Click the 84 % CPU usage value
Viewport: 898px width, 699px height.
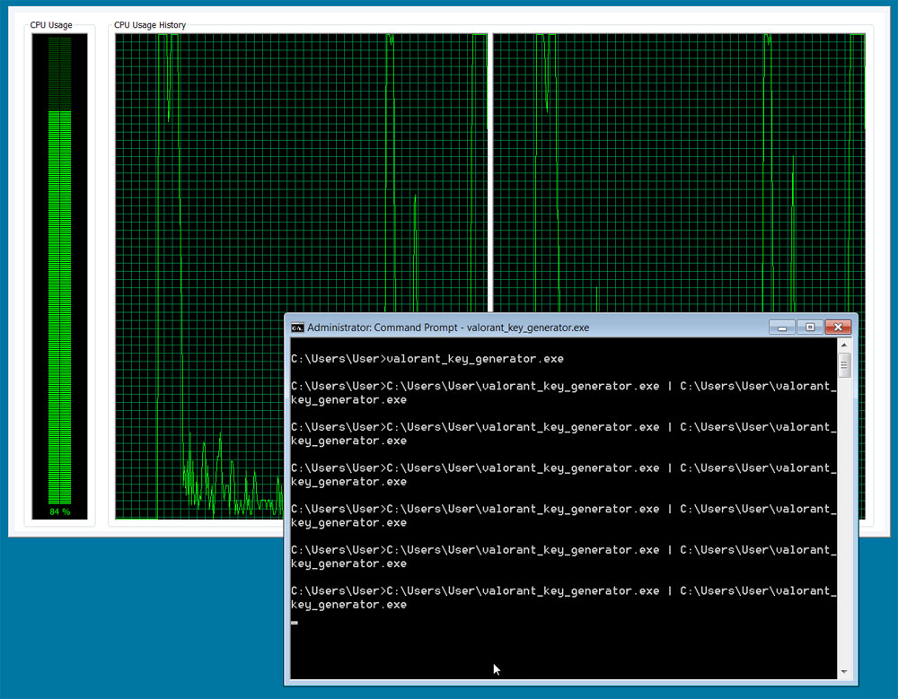[x=59, y=511]
